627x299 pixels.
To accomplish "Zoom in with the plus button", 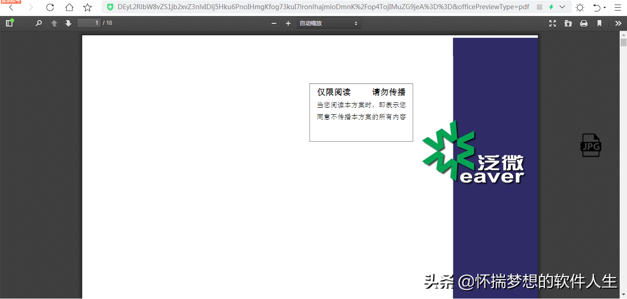I will coord(288,23).
